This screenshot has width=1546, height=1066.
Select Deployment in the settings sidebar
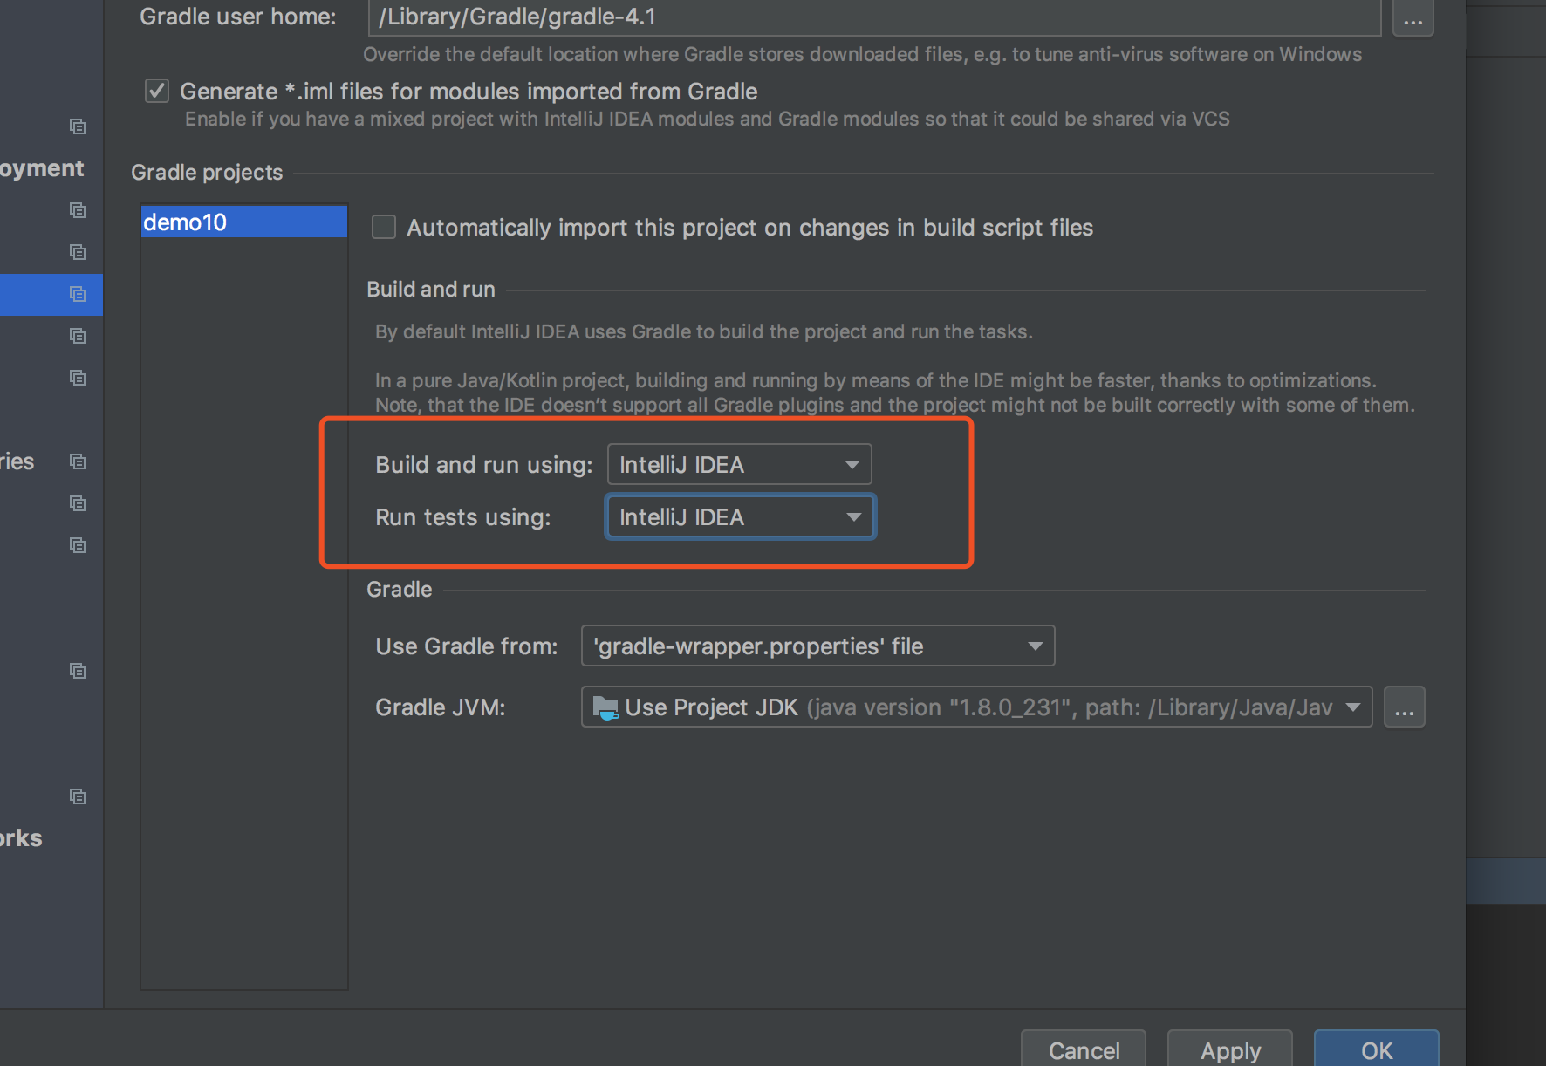tap(41, 167)
